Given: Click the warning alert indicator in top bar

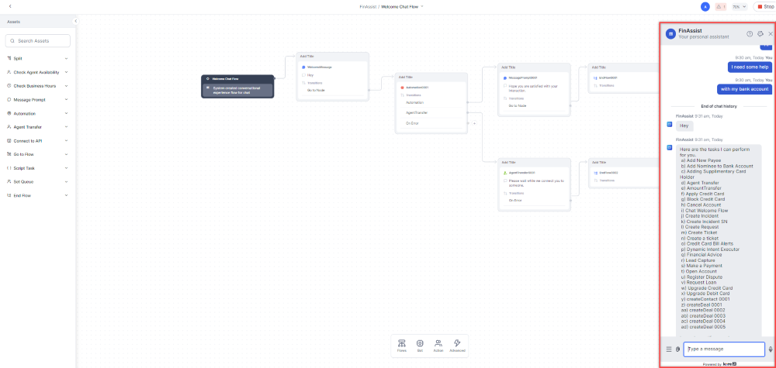Looking at the screenshot, I should point(720,6).
